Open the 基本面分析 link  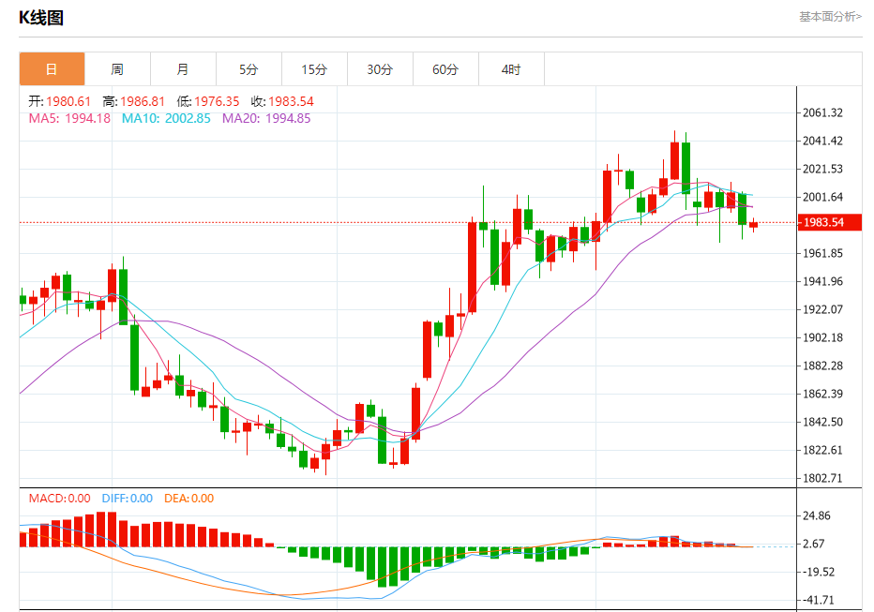point(831,17)
